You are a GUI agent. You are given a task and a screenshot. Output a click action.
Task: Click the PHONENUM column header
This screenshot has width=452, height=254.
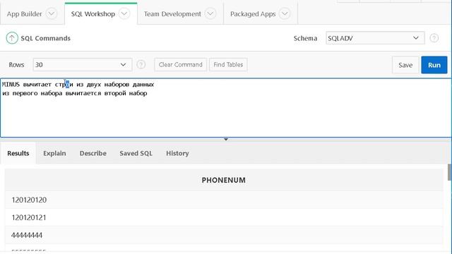click(224, 180)
